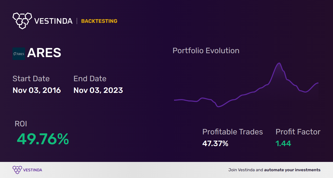333x178 pixels.
Task: Click the Vestinda hexagon logo icon
Action: [22, 20]
